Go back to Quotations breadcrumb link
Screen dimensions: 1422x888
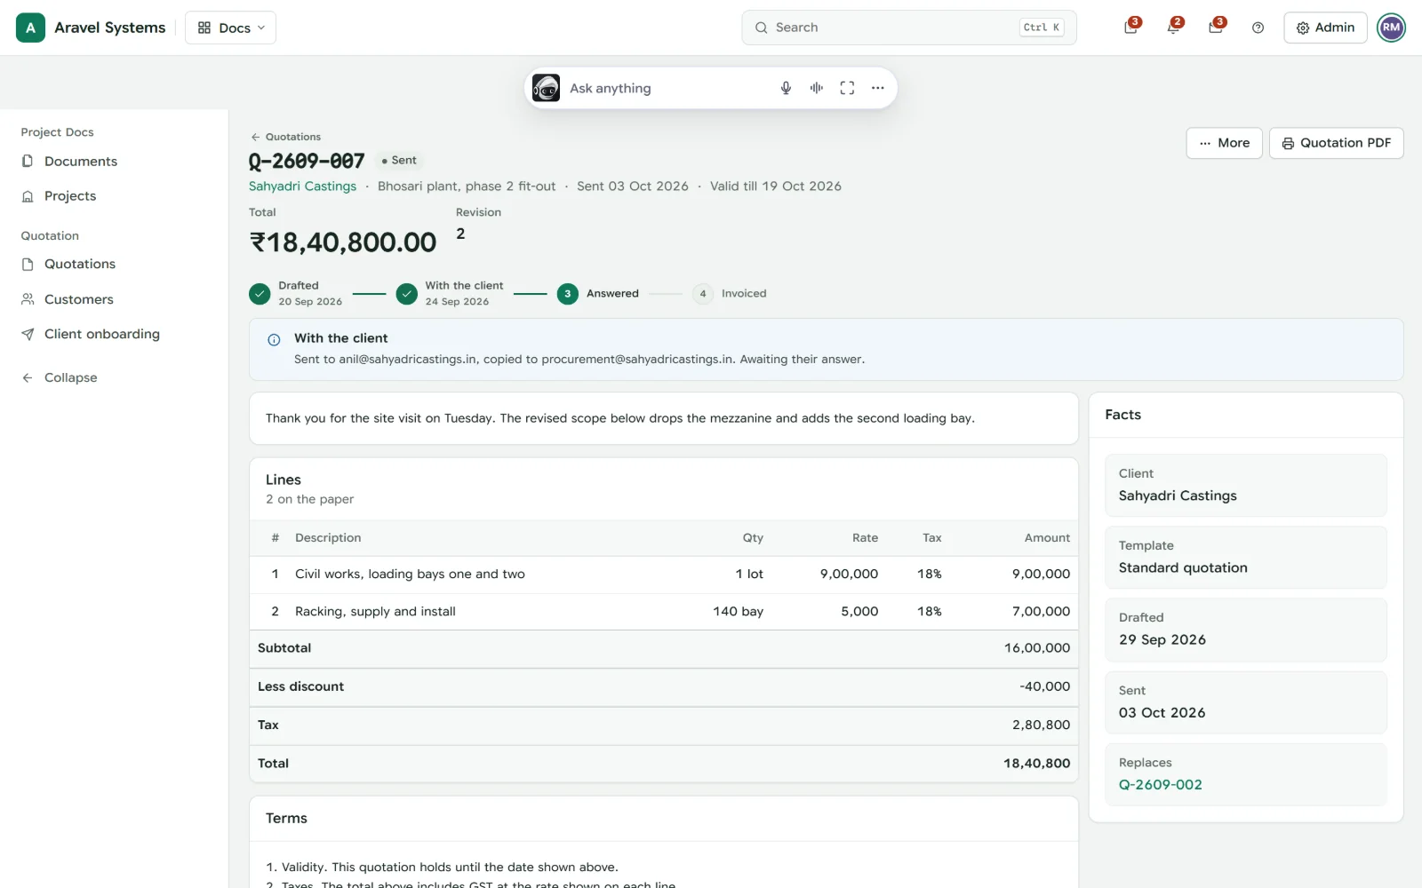(x=285, y=137)
